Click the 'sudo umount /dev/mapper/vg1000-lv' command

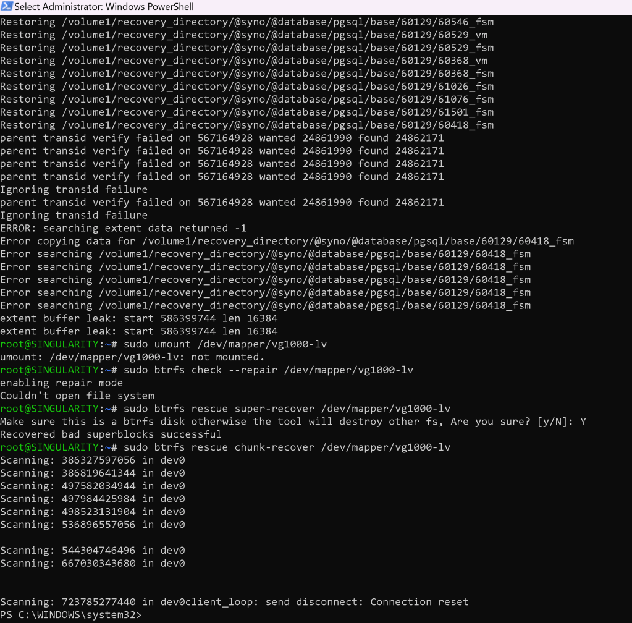coord(225,344)
